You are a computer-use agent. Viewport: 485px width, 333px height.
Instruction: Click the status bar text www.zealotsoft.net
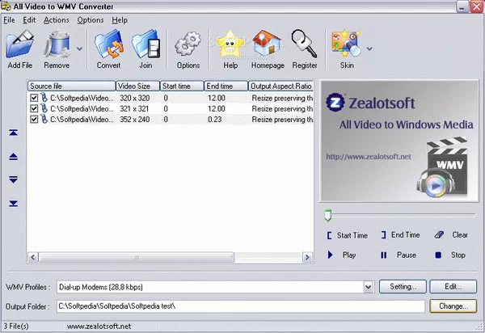(99, 327)
